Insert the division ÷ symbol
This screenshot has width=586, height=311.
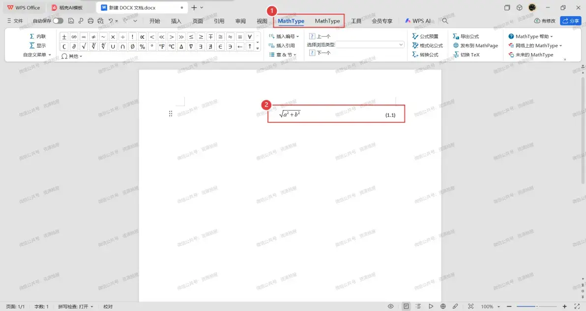pyautogui.click(x=122, y=36)
